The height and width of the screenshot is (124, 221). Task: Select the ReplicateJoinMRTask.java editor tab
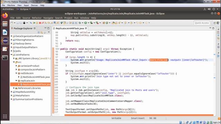point(70,28)
